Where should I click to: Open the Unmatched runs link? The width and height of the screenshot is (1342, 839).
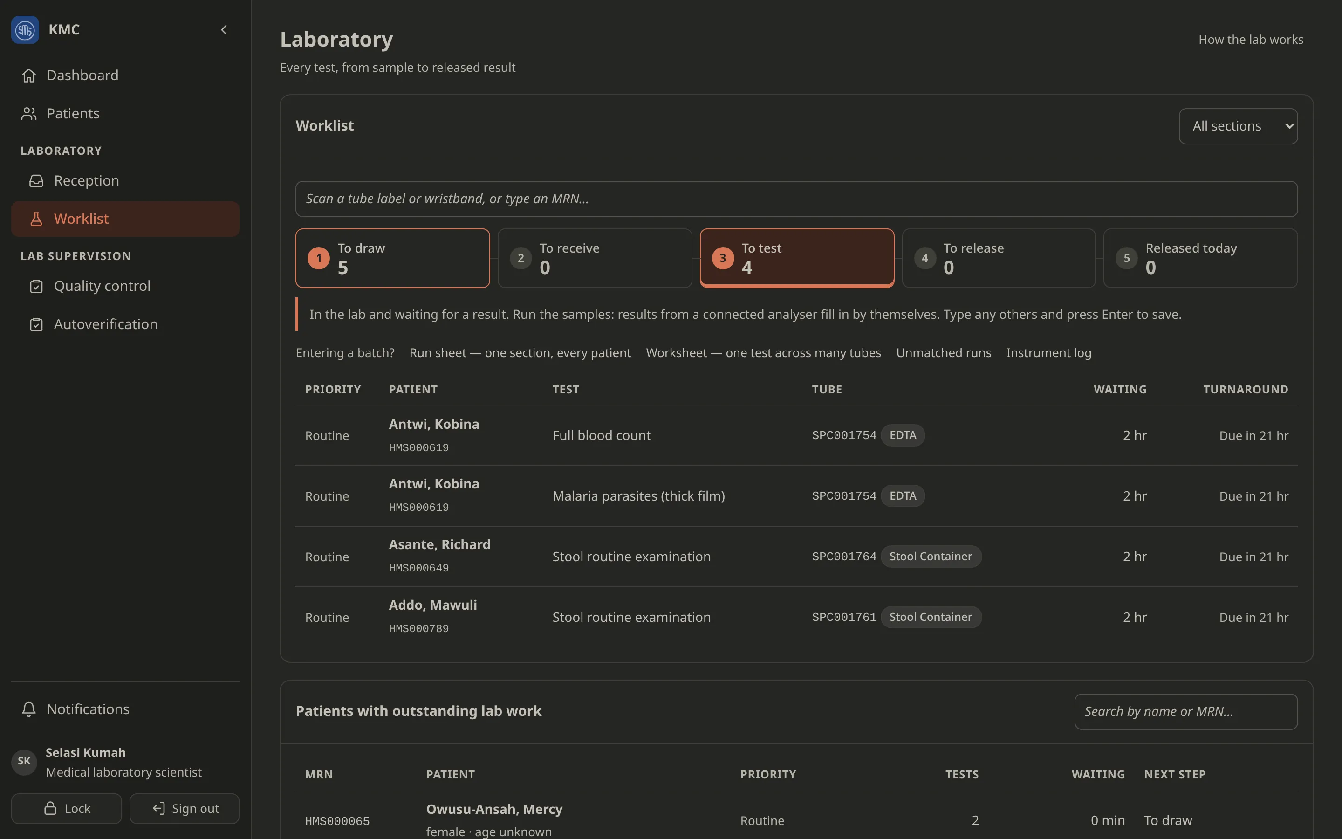pos(943,353)
